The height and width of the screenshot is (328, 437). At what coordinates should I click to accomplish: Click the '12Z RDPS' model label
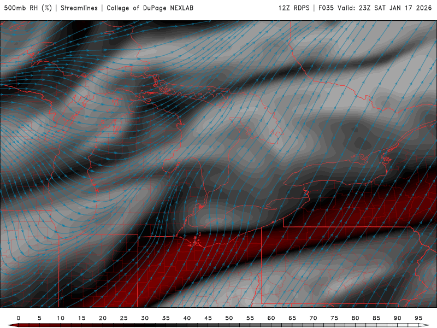point(294,8)
